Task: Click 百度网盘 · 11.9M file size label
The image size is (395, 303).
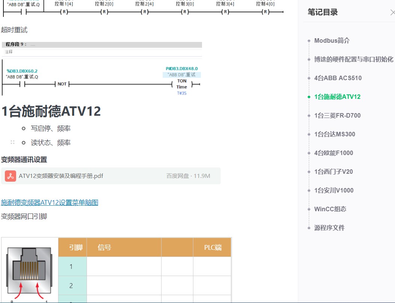Action: click(188, 176)
